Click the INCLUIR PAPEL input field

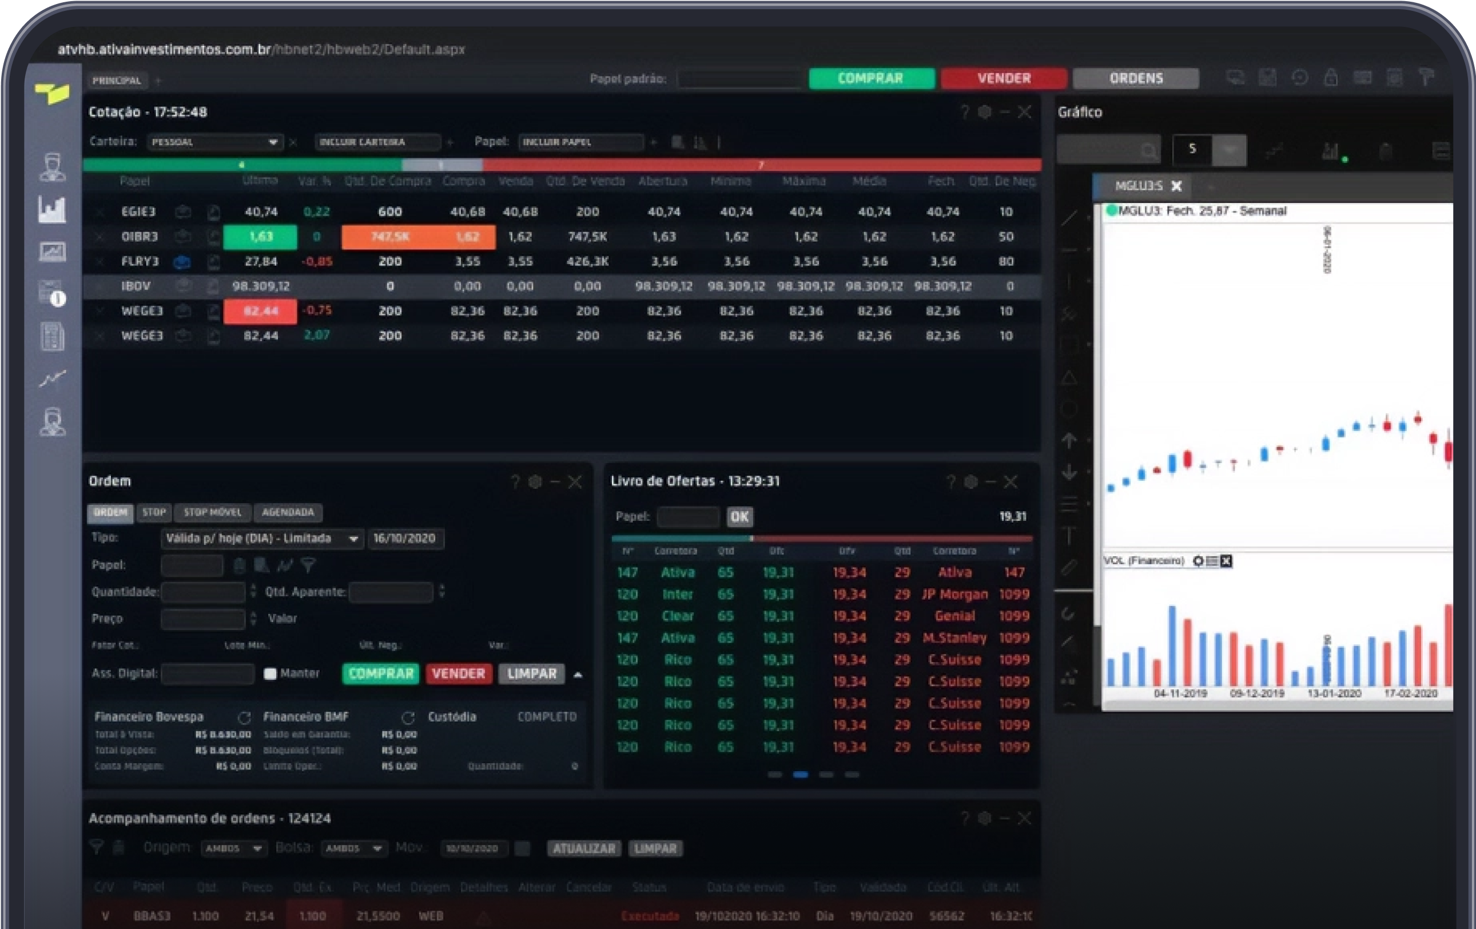coord(581,142)
